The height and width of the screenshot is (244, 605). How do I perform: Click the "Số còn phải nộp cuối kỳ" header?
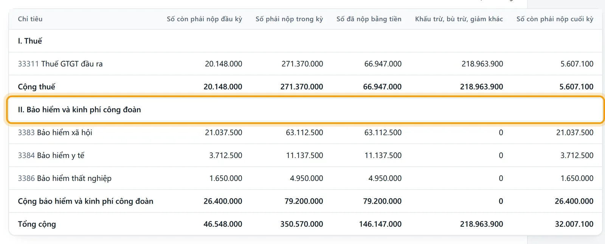(x=555, y=19)
